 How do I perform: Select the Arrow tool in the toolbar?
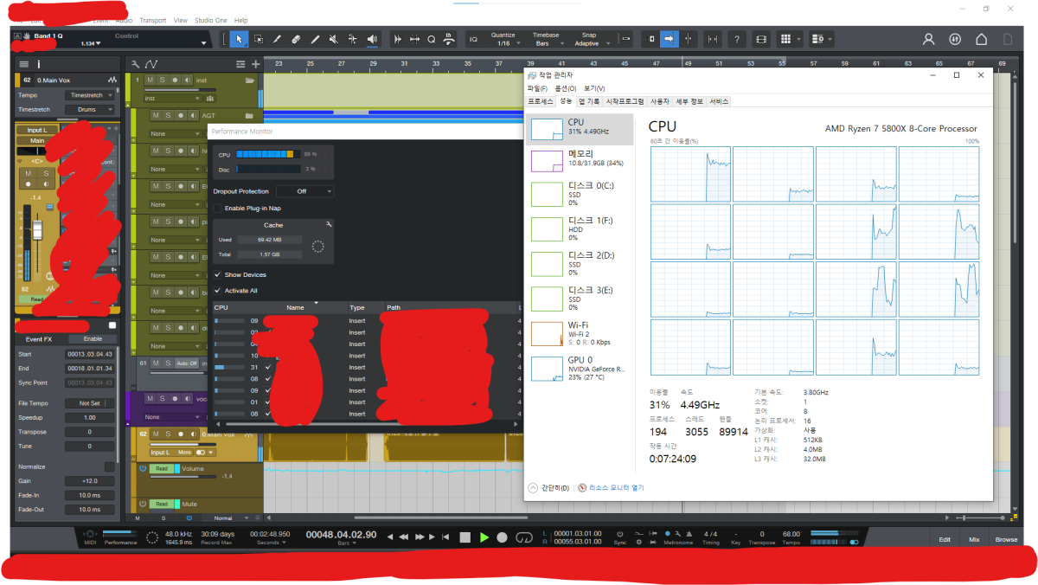[x=240, y=39]
